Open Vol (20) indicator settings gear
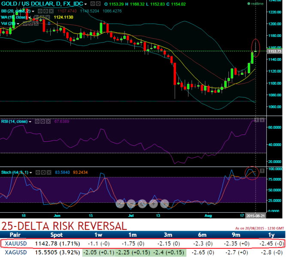Image resolution: width=286 pixels, height=257 pixels. (30, 24)
